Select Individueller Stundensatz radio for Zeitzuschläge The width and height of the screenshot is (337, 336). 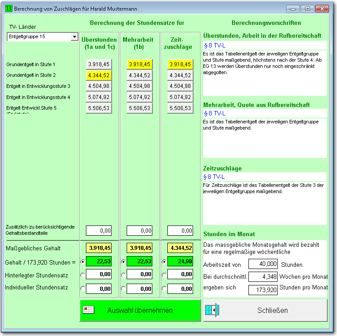point(164,289)
